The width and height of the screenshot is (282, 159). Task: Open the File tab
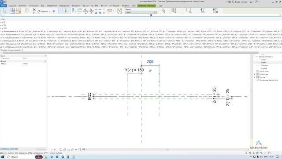click(4, 6)
